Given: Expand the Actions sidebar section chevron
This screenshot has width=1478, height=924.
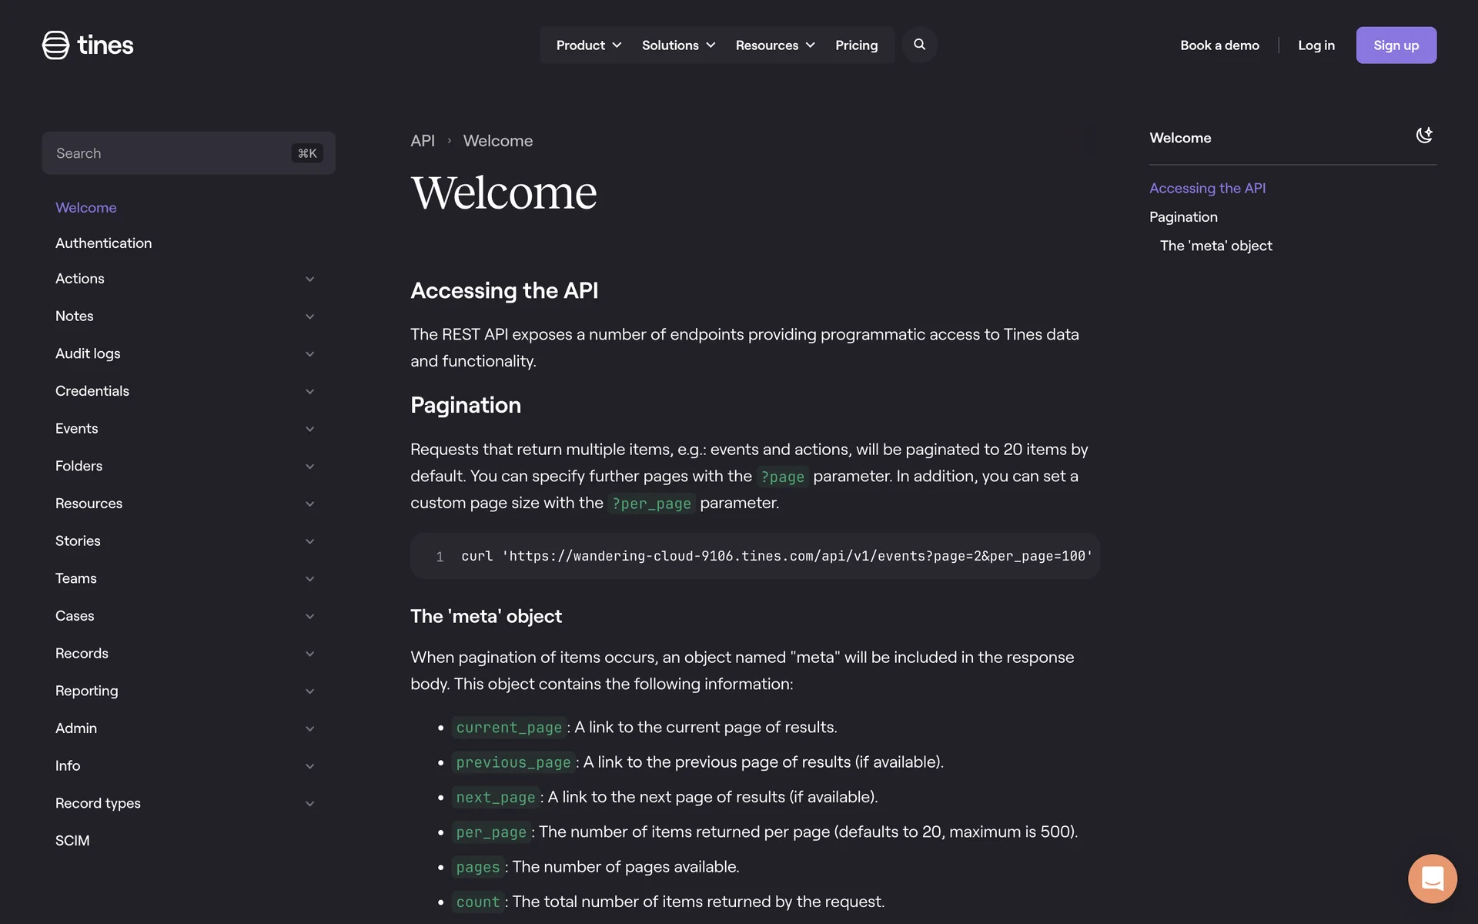Looking at the screenshot, I should click(309, 280).
